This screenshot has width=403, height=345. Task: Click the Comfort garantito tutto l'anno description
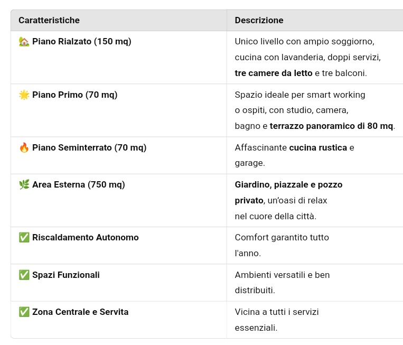tap(282, 245)
